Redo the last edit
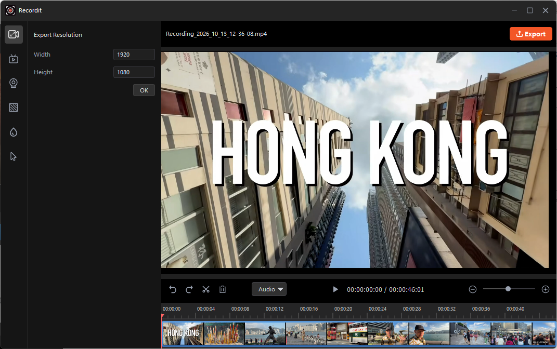The width and height of the screenshot is (557, 349). [189, 289]
